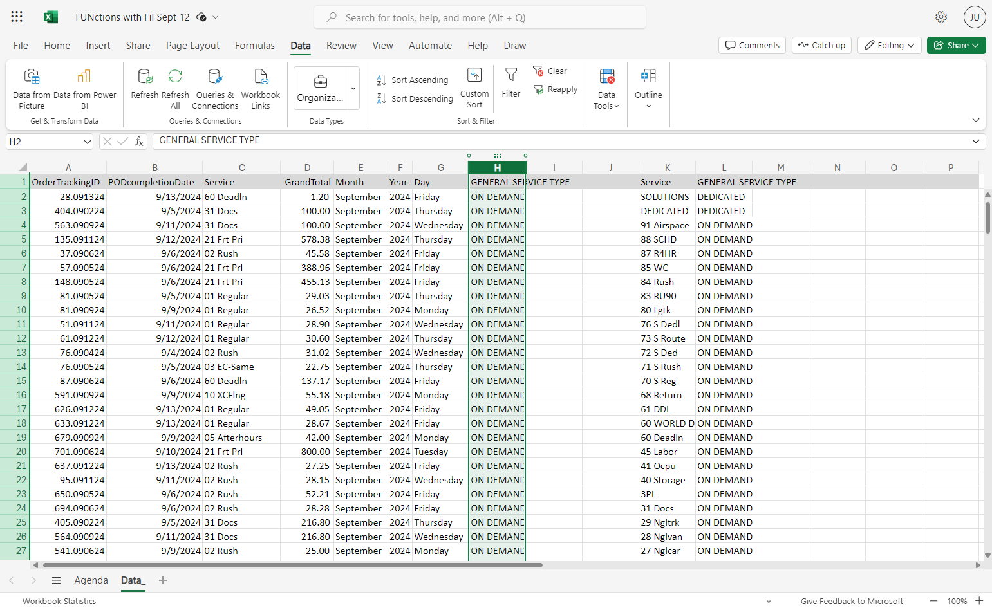992x608 pixels.
Task: Open the app launcher grid
Action: [x=17, y=17]
